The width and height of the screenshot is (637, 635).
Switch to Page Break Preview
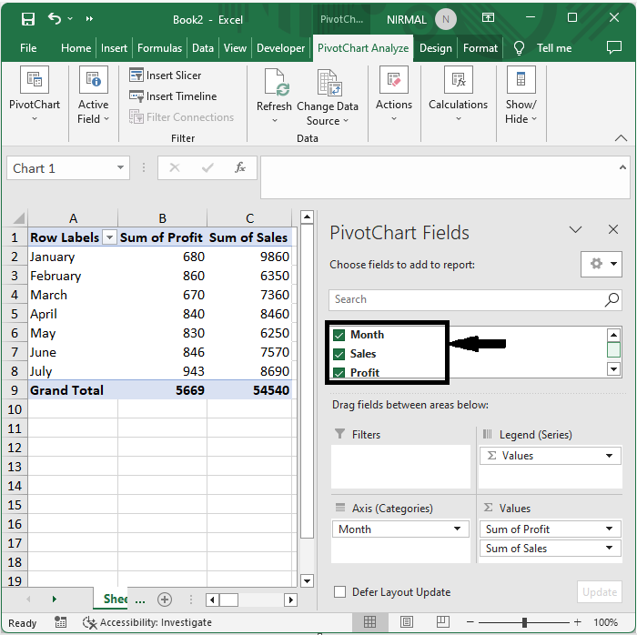tap(443, 621)
